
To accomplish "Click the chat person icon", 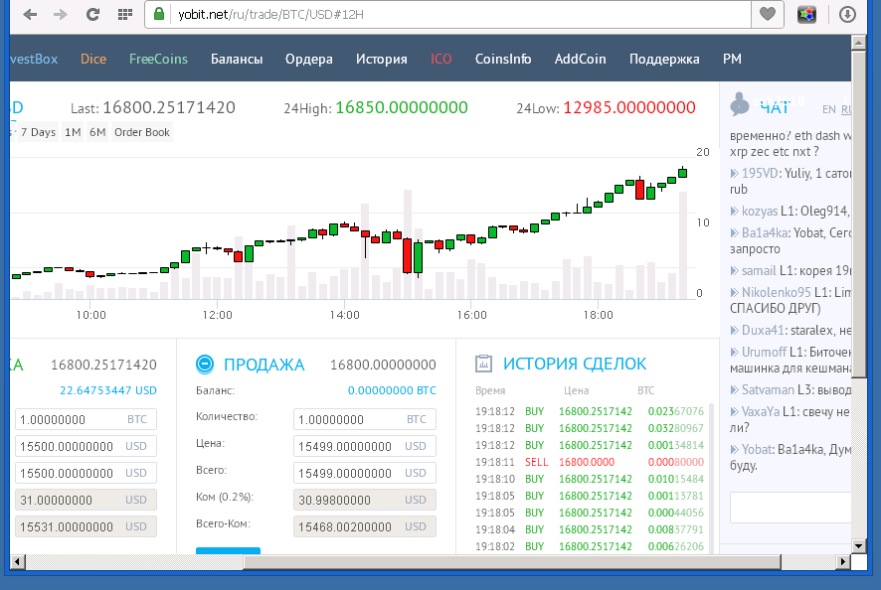I will pyautogui.click(x=740, y=104).
